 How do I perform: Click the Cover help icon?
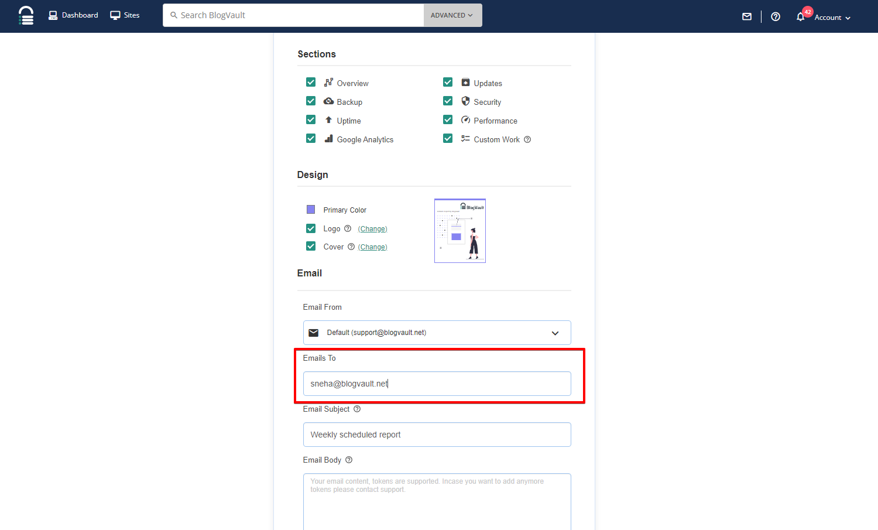click(351, 247)
